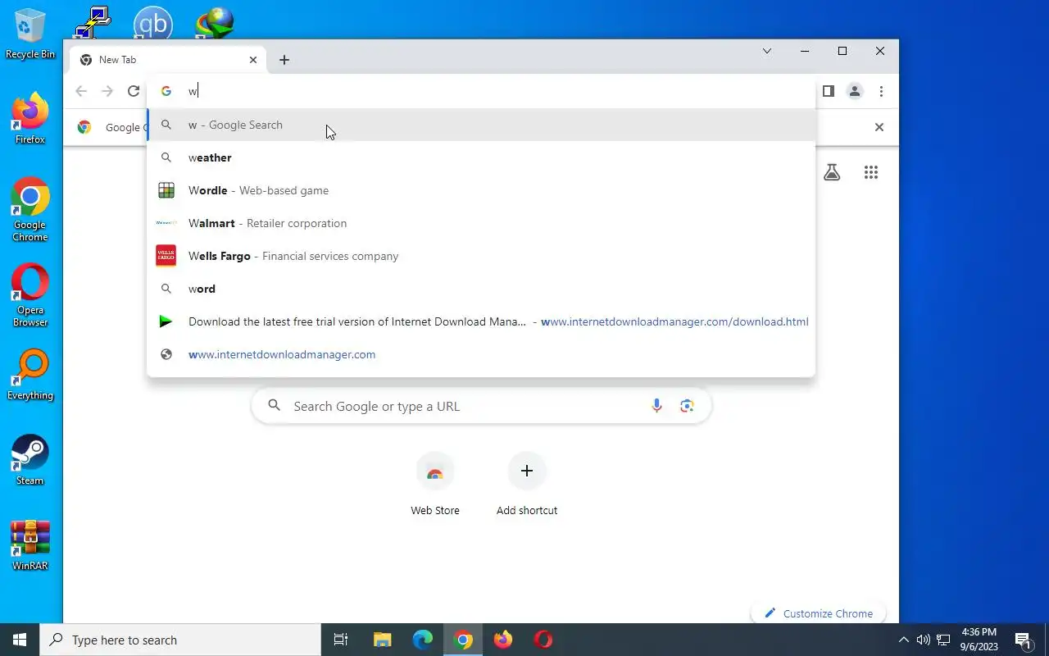Open Task View on taskbar
This screenshot has width=1049, height=656.
(341, 640)
